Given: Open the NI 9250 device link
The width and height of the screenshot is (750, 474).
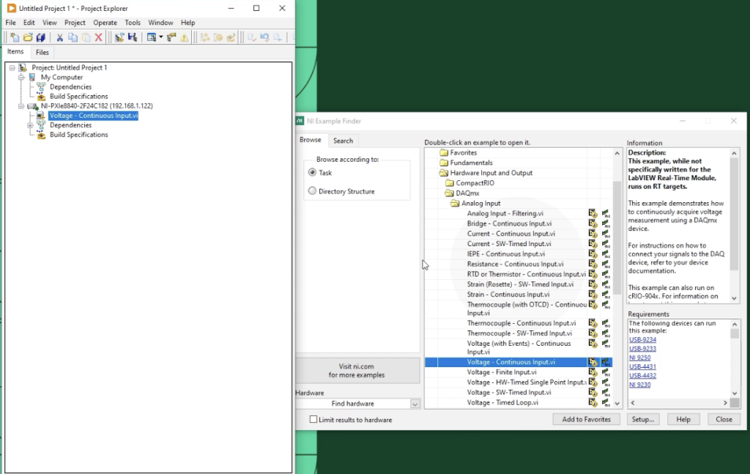Looking at the screenshot, I should 639,358.
